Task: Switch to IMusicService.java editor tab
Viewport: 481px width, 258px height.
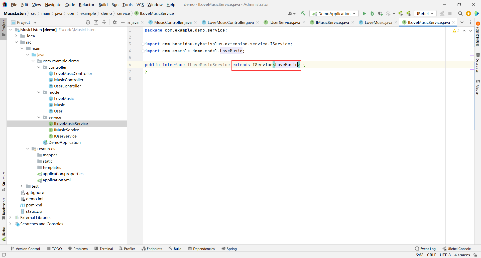Action: tap(332, 22)
